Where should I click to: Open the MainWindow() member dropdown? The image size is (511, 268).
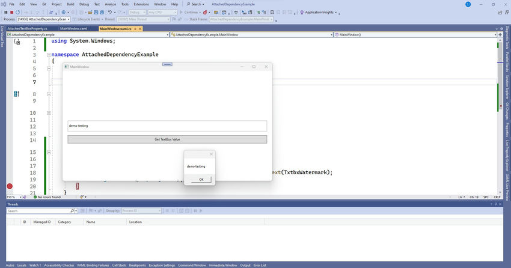tap(415, 34)
